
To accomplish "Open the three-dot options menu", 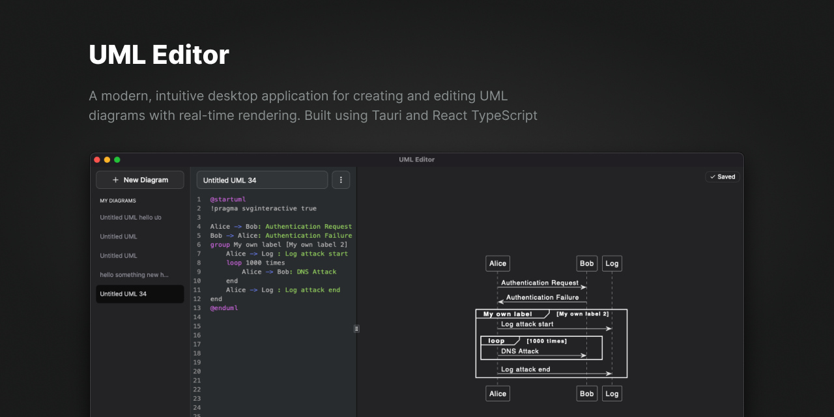I will pyautogui.click(x=341, y=180).
